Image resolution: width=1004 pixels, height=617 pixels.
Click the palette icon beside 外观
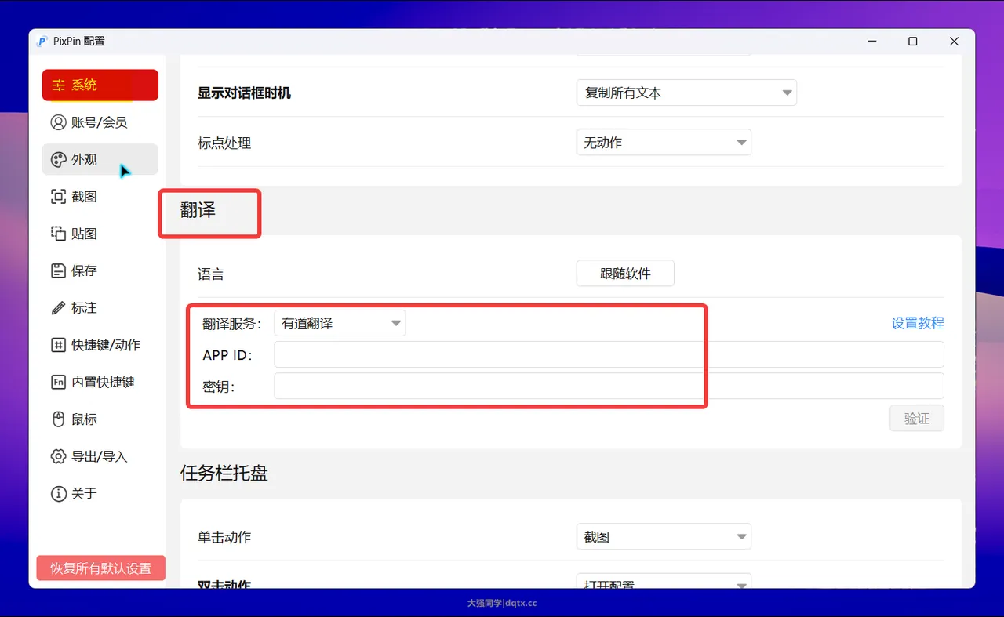tap(58, 160)
